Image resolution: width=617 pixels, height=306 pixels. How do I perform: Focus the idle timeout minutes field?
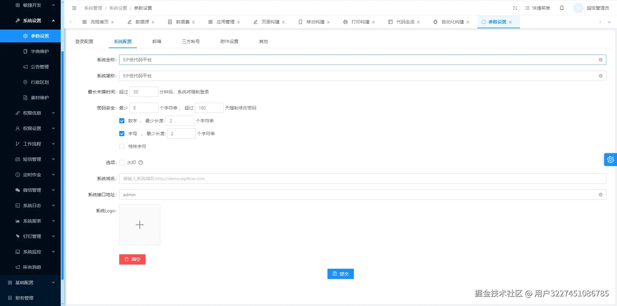tap(144, 92)
